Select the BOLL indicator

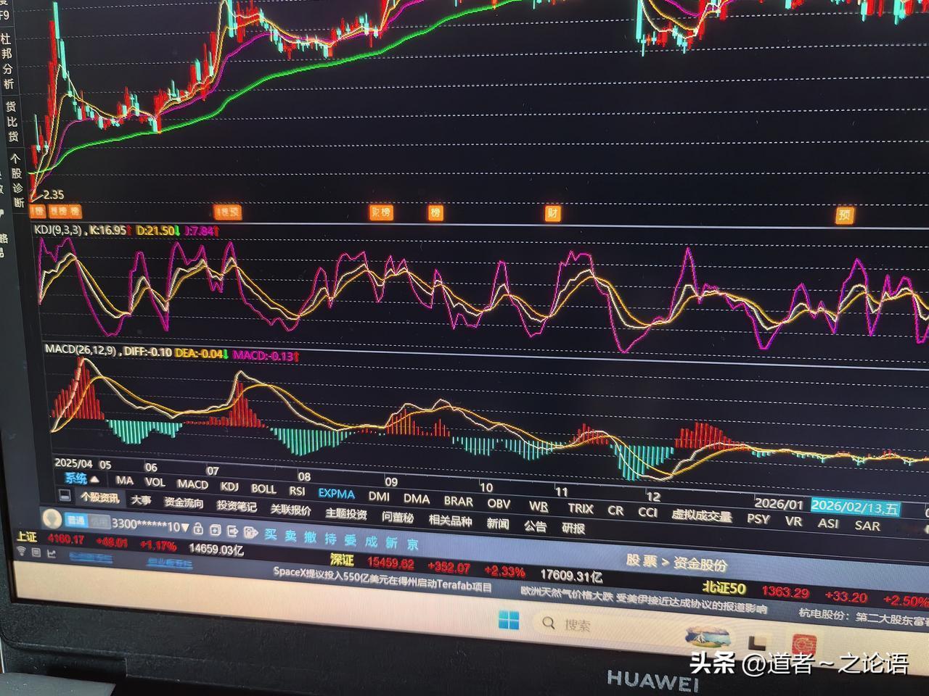coord(263,488)
